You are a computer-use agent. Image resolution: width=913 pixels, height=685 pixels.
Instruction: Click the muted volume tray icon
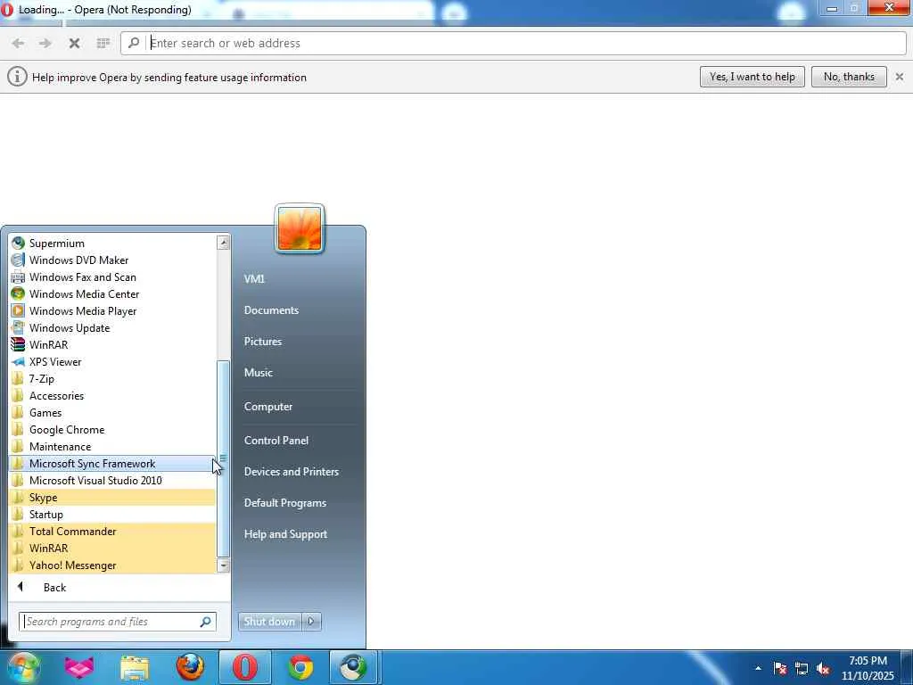click(823, 669)
